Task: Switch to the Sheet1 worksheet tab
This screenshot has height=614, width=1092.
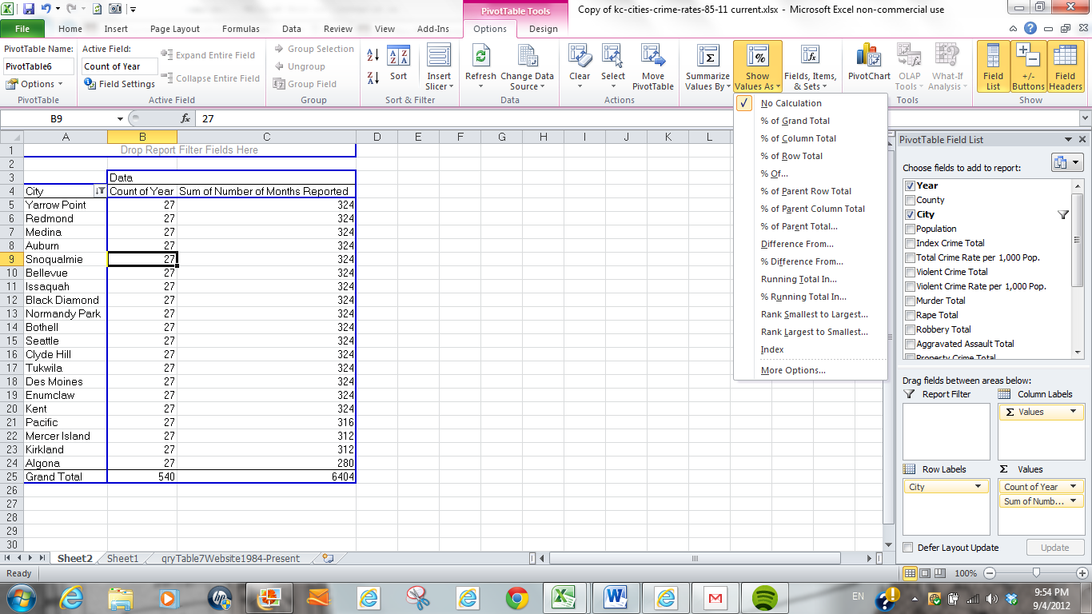Action: point(123,559)
